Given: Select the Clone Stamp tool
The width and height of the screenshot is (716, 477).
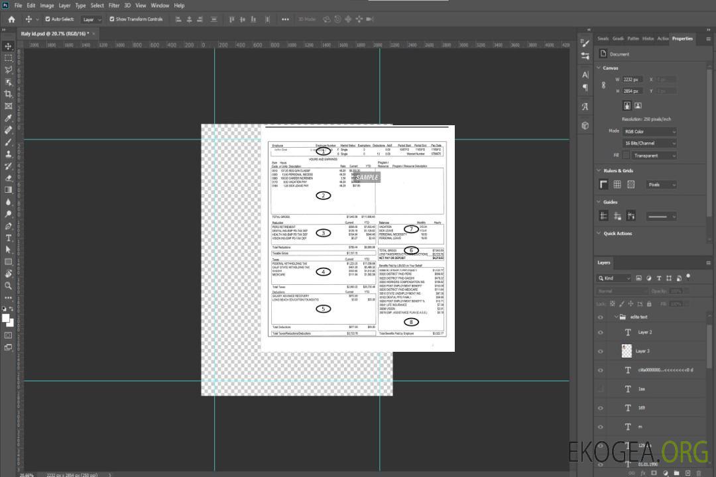Looking at the screenshot, I should tap(8, 154).
